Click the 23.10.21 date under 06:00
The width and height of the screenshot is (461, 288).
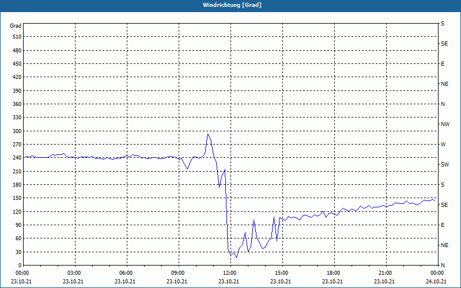click(x=125, y=282)
